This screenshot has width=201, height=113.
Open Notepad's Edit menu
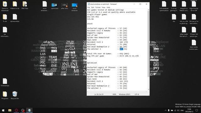pos(93,8)
